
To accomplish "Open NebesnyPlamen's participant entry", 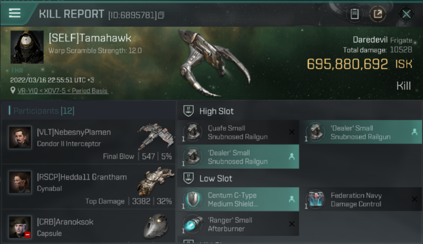I will click(89, 142).
